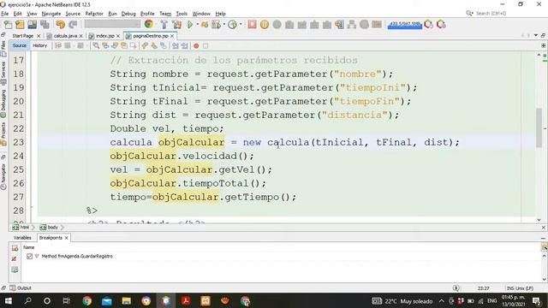Viewport: 548px width, 308px height.
Task: Click the New Project icon
Action: [x=20, y=25]
